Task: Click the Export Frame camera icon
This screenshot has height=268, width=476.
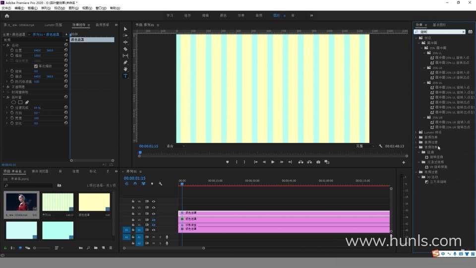Action: [318, 162]
